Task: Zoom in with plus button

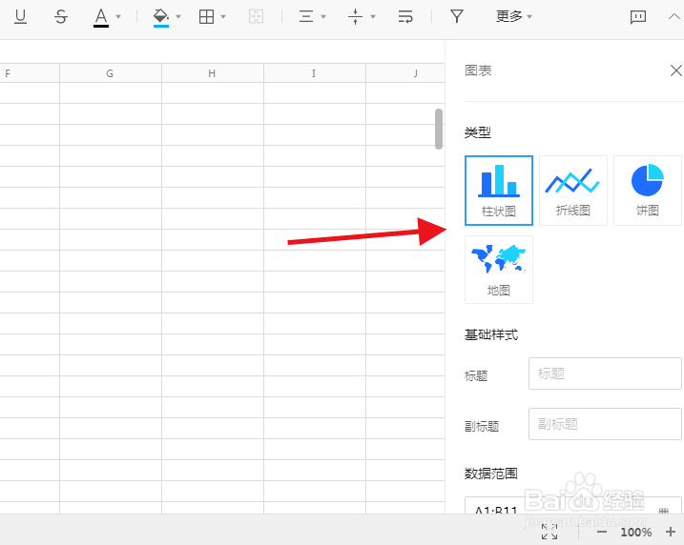Action: pos(671,532)
